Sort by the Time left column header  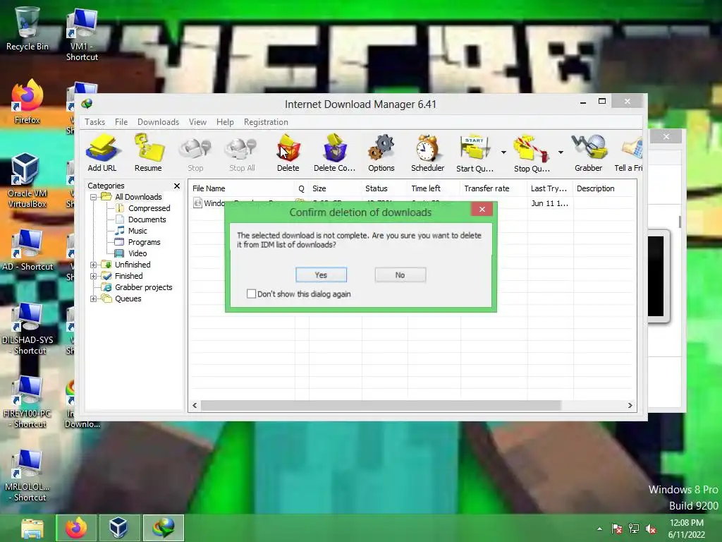tap(434, 188)
